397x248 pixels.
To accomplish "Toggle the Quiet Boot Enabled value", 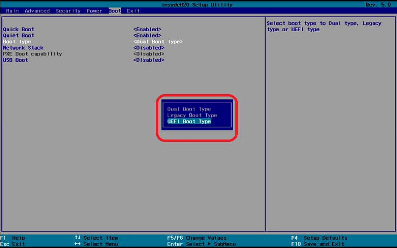I will coord(147,35).
